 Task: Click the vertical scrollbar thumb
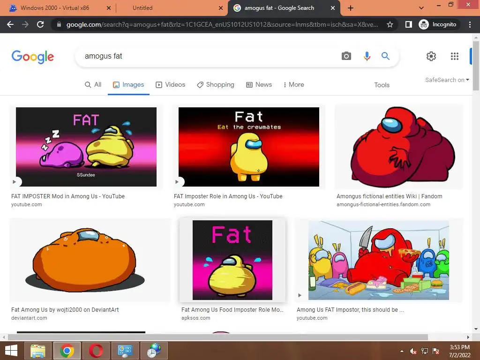476,66
